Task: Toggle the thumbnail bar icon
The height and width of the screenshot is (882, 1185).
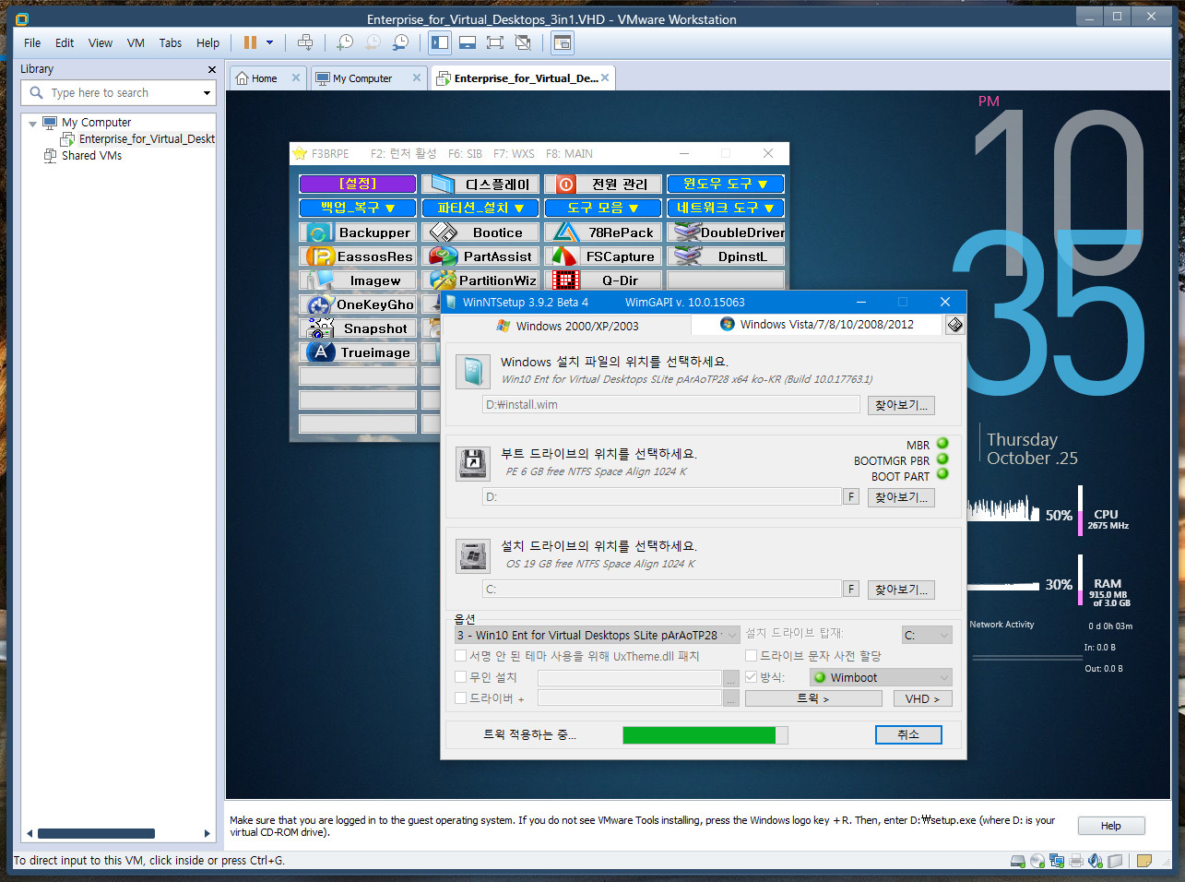Action: coord(468,42)
